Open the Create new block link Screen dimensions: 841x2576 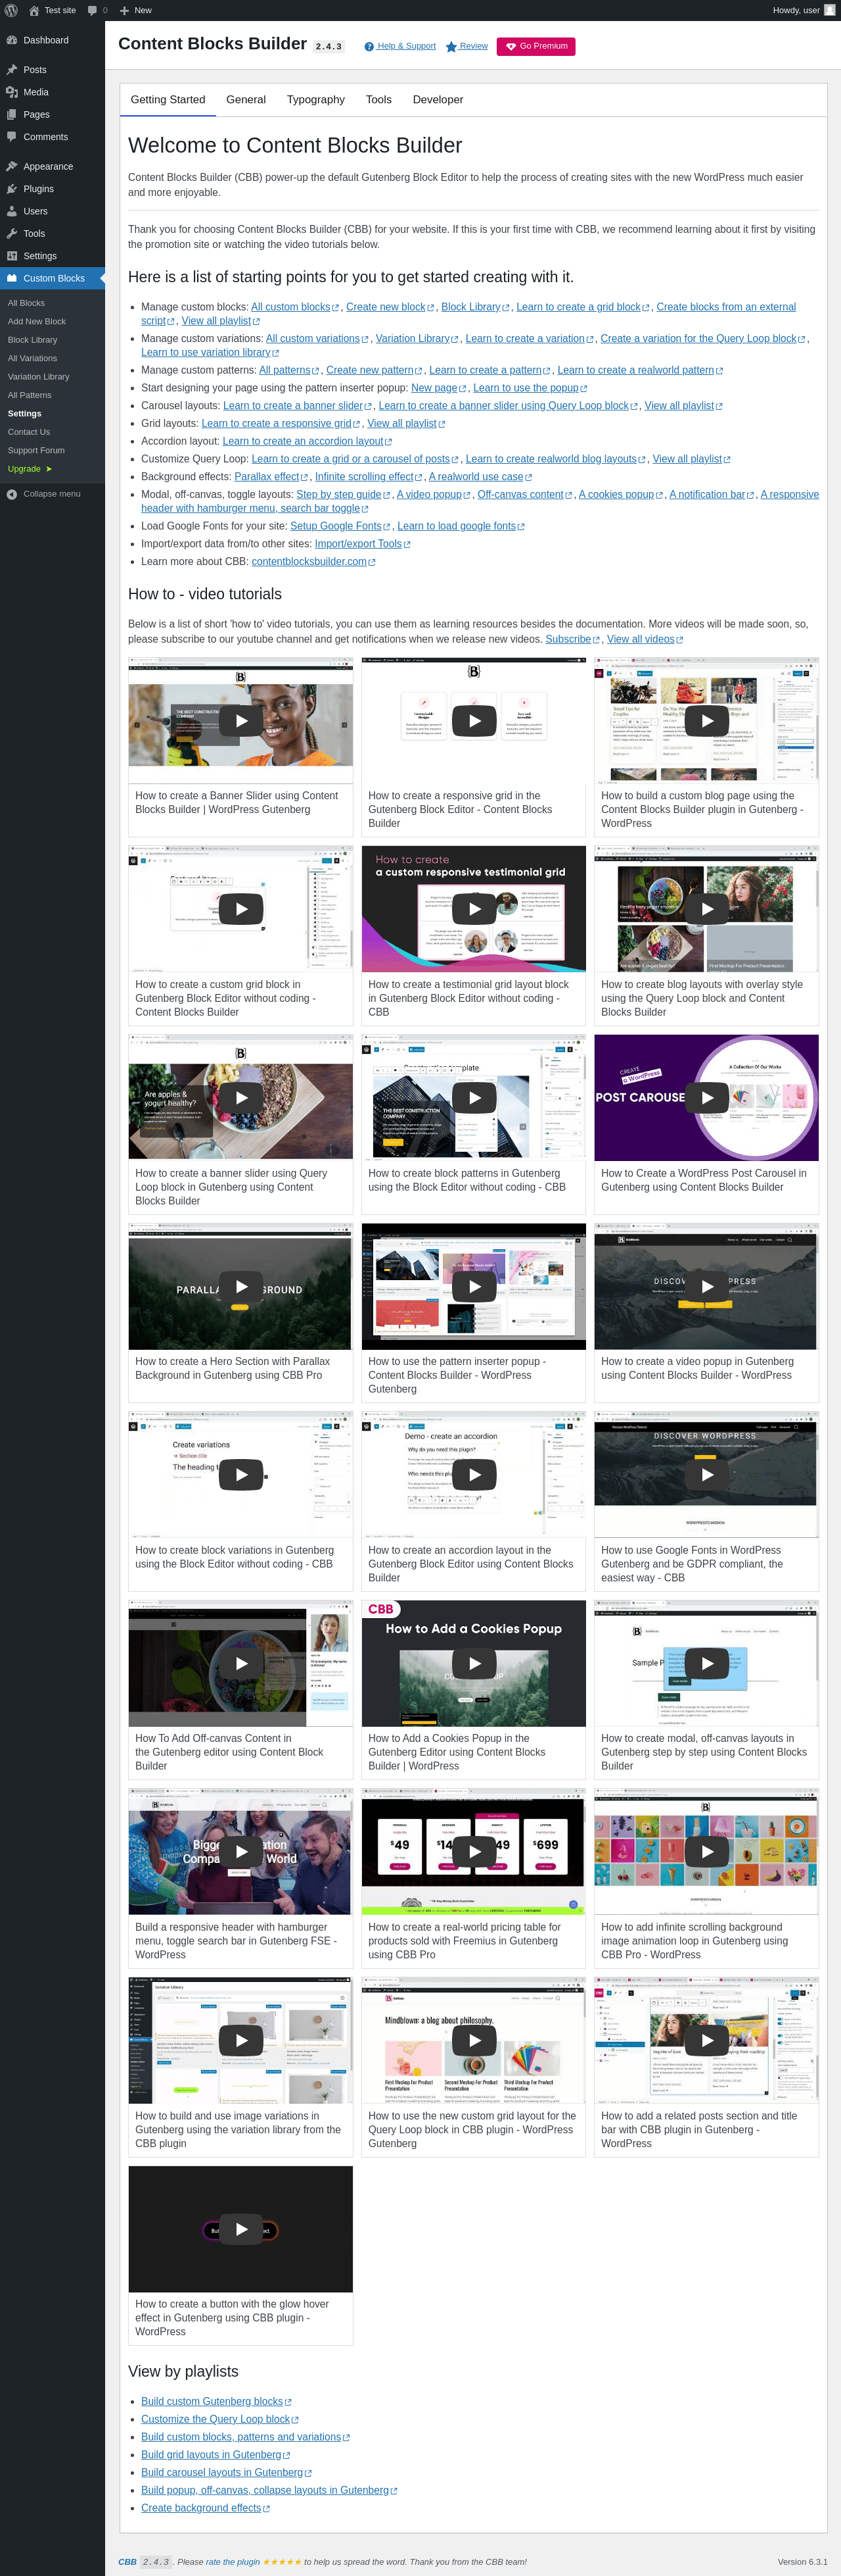[390, 307]
